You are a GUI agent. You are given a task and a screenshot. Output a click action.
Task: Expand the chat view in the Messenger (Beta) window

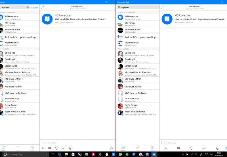pyautogui.click(x=162, y=7)
